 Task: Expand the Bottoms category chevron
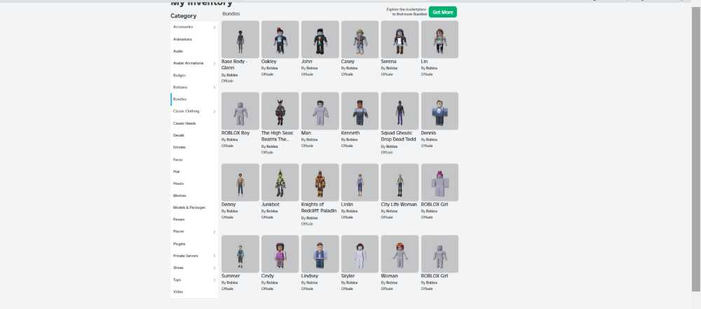[214, 87]
